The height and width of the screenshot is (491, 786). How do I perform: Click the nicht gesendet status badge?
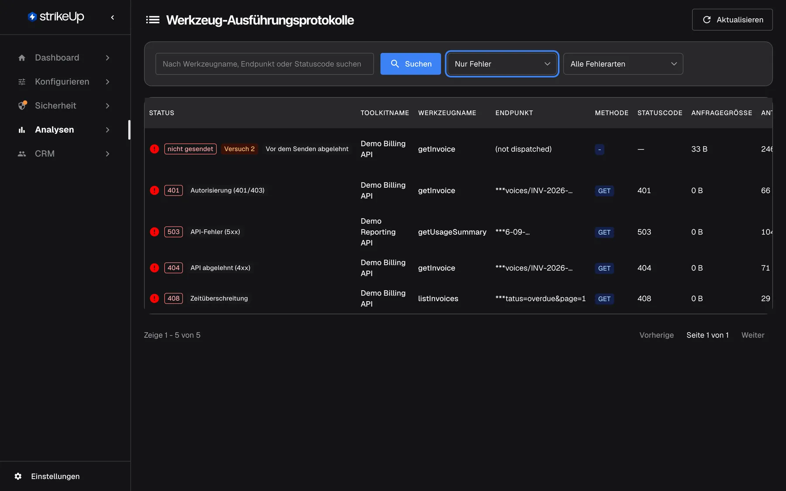tap(190, 149)
